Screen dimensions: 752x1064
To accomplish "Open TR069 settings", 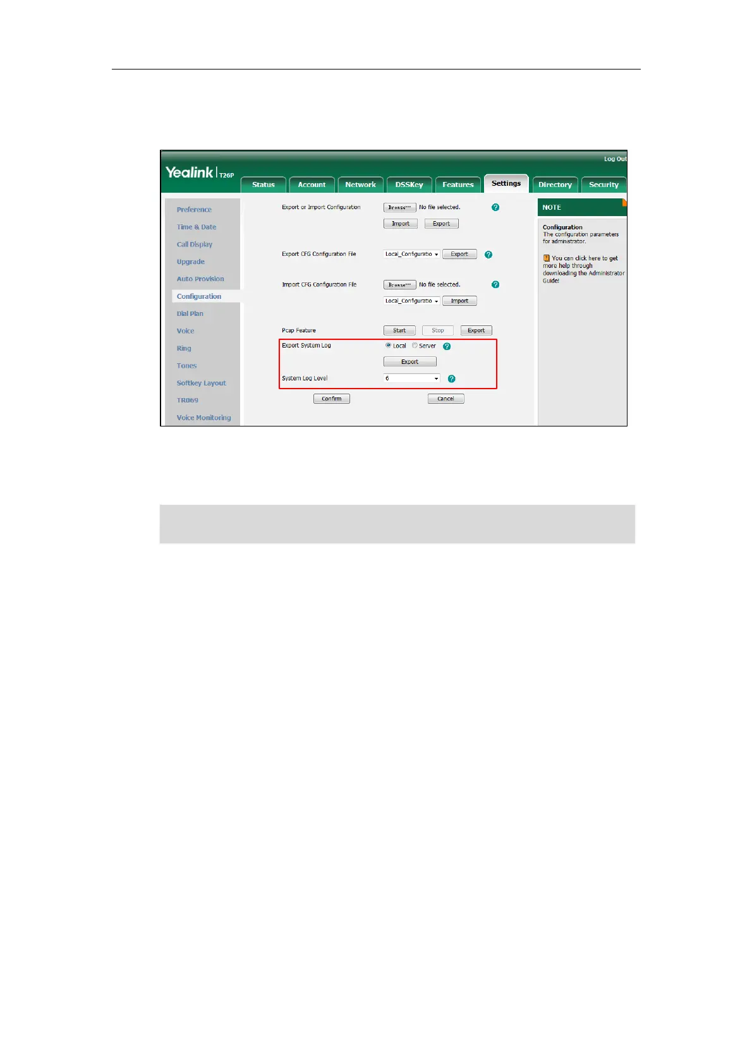I will pyautogui.click(x=188, y=401).
